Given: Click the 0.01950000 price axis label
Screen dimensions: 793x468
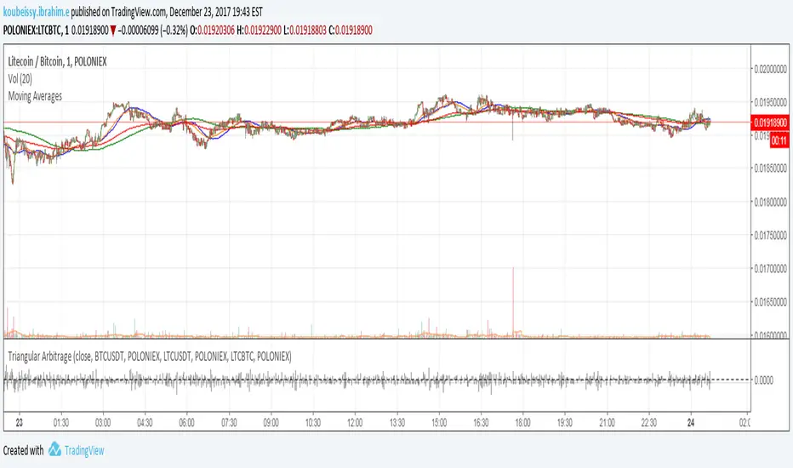Looking at the screenshot, I should (770, 102).
